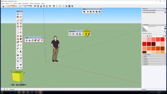Click the materials Details arrow button

[165, 36]
